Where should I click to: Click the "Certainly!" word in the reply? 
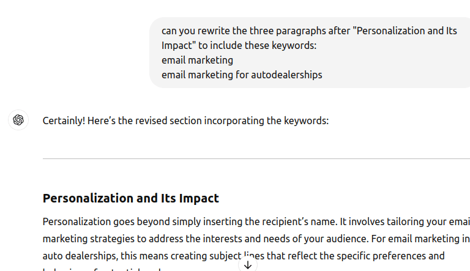pyautogui.click(x=64, y=121)
